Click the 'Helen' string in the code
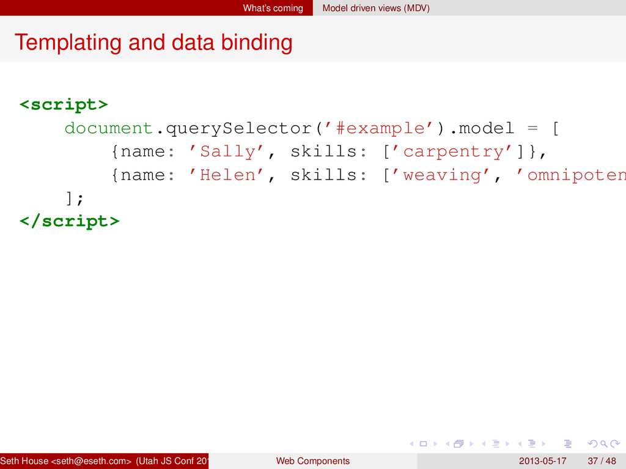The height and width of the screenshot is (469, 626). 227,175
